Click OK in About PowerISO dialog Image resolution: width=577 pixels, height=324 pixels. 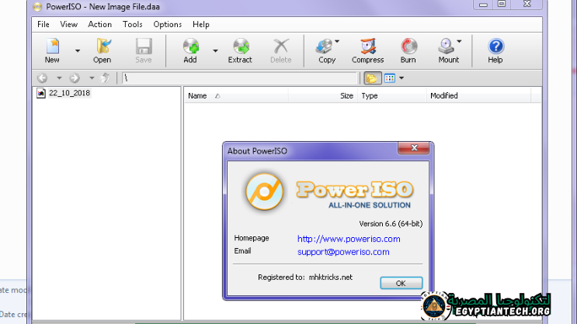pyautogui.click(x=401, y=283)
